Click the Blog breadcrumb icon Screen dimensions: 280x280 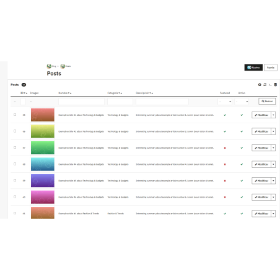click(49, 66)
